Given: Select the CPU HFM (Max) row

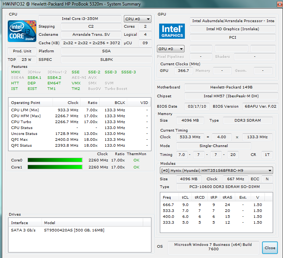Looking at the screenshot, I should click(x=80, y=116).
